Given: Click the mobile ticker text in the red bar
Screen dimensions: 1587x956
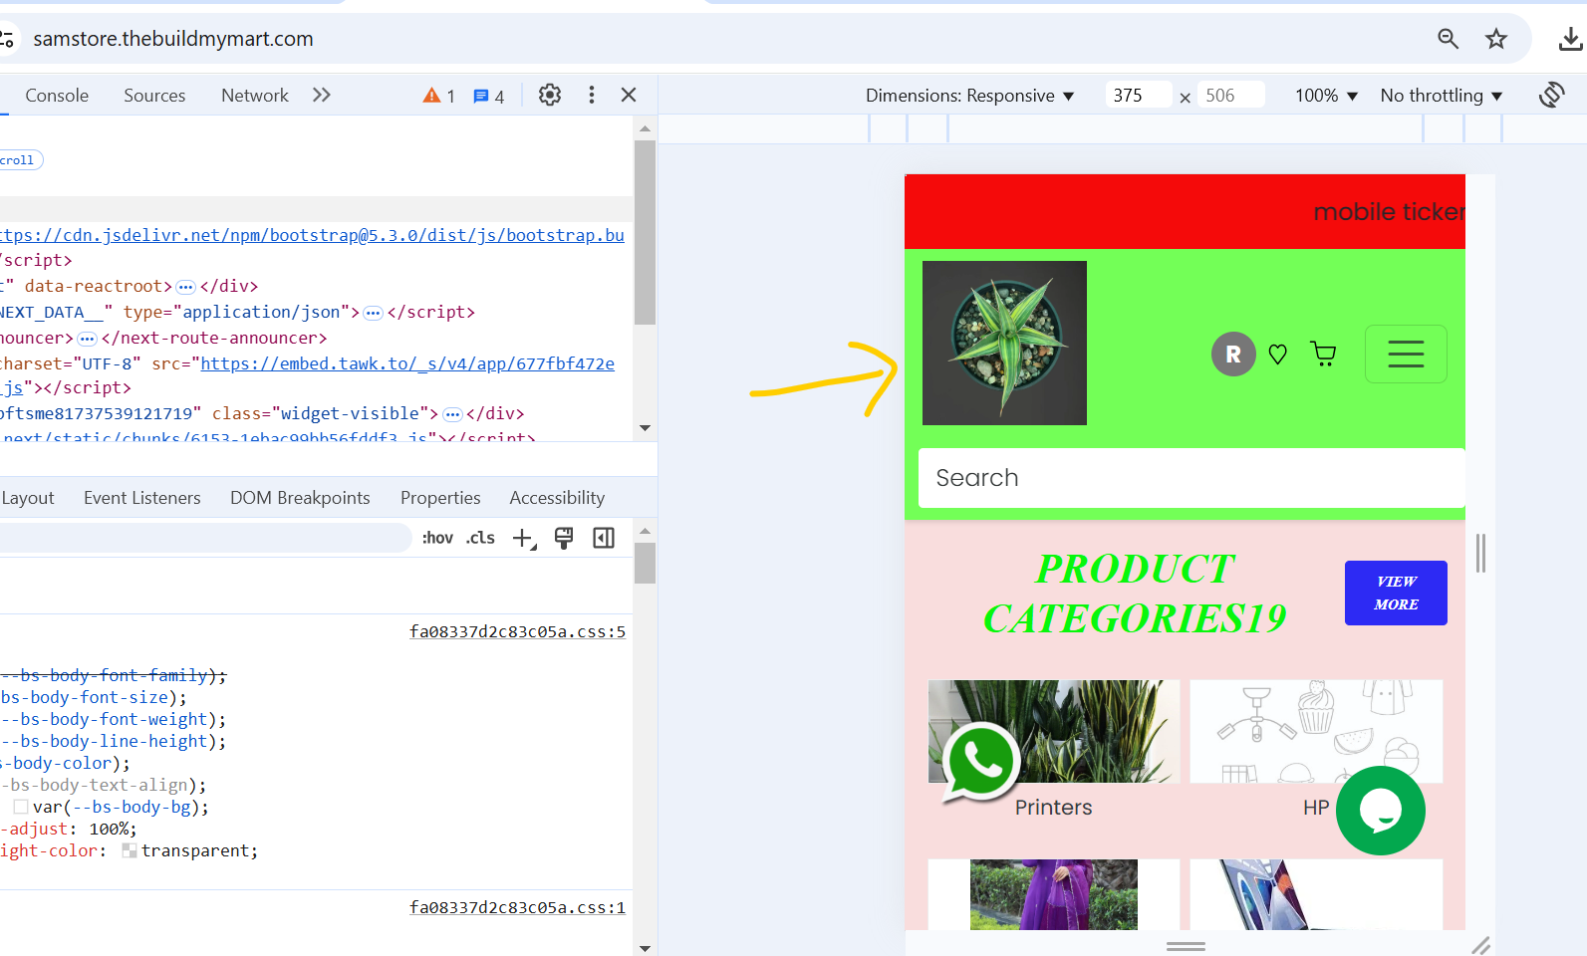Looking at the screenshot, I should (x=1389, y=212).
